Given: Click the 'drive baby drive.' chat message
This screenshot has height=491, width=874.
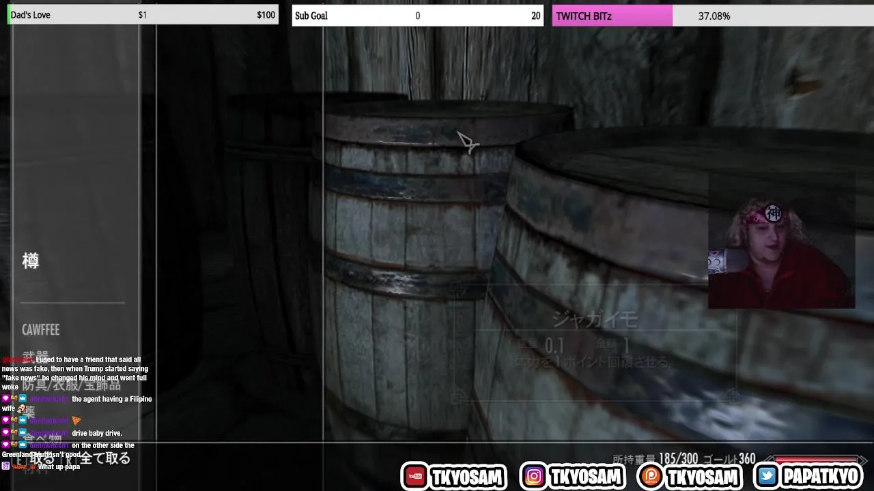Looking at the screenshot, I should pyautogui.click(x=97, y=433).
